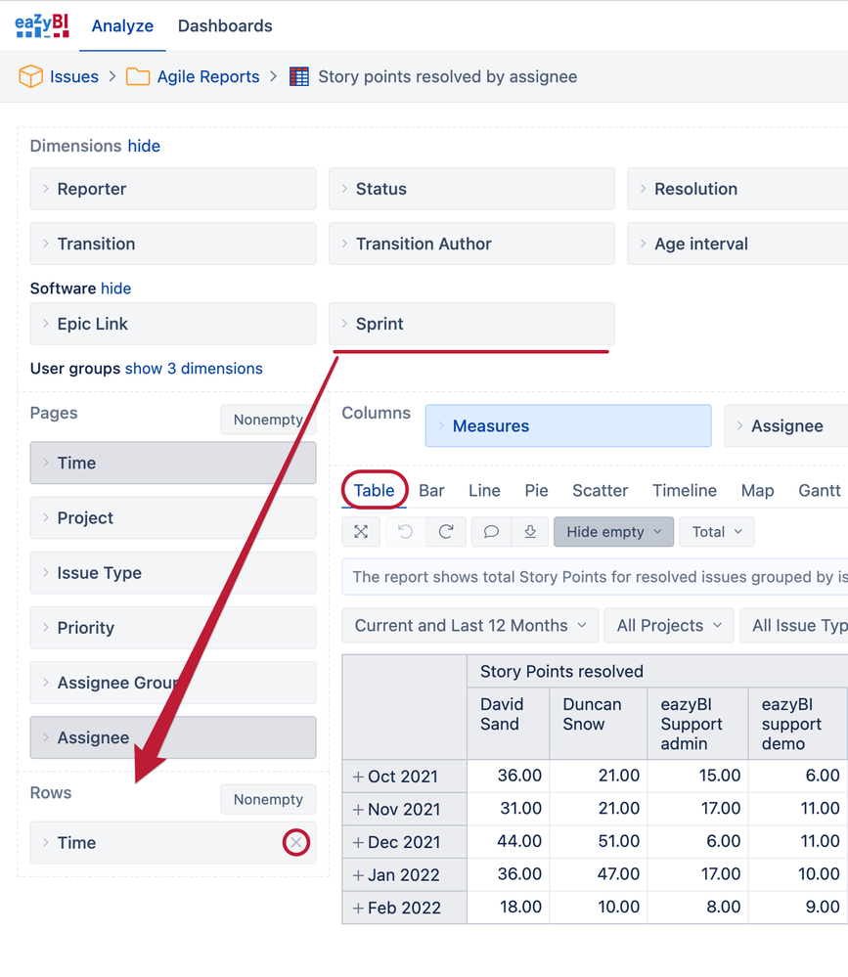Image resolution: width=848 pixels, height=977 pixels.
Task: Open the All Issue Types filter dropdown
Action: tap(794, 626)
